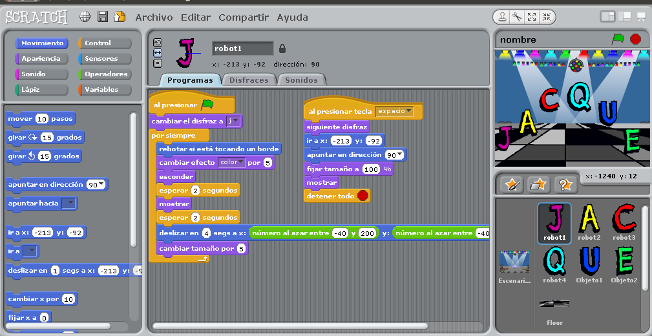Switch to presentation mode
The width and height of the screenshot is (652, 336).
(x=641, y=17)
